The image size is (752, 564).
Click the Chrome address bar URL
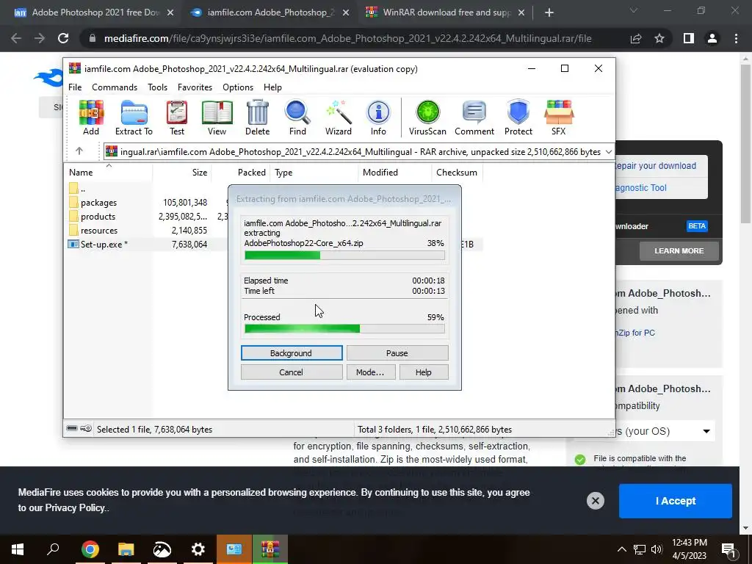point(347,38)
